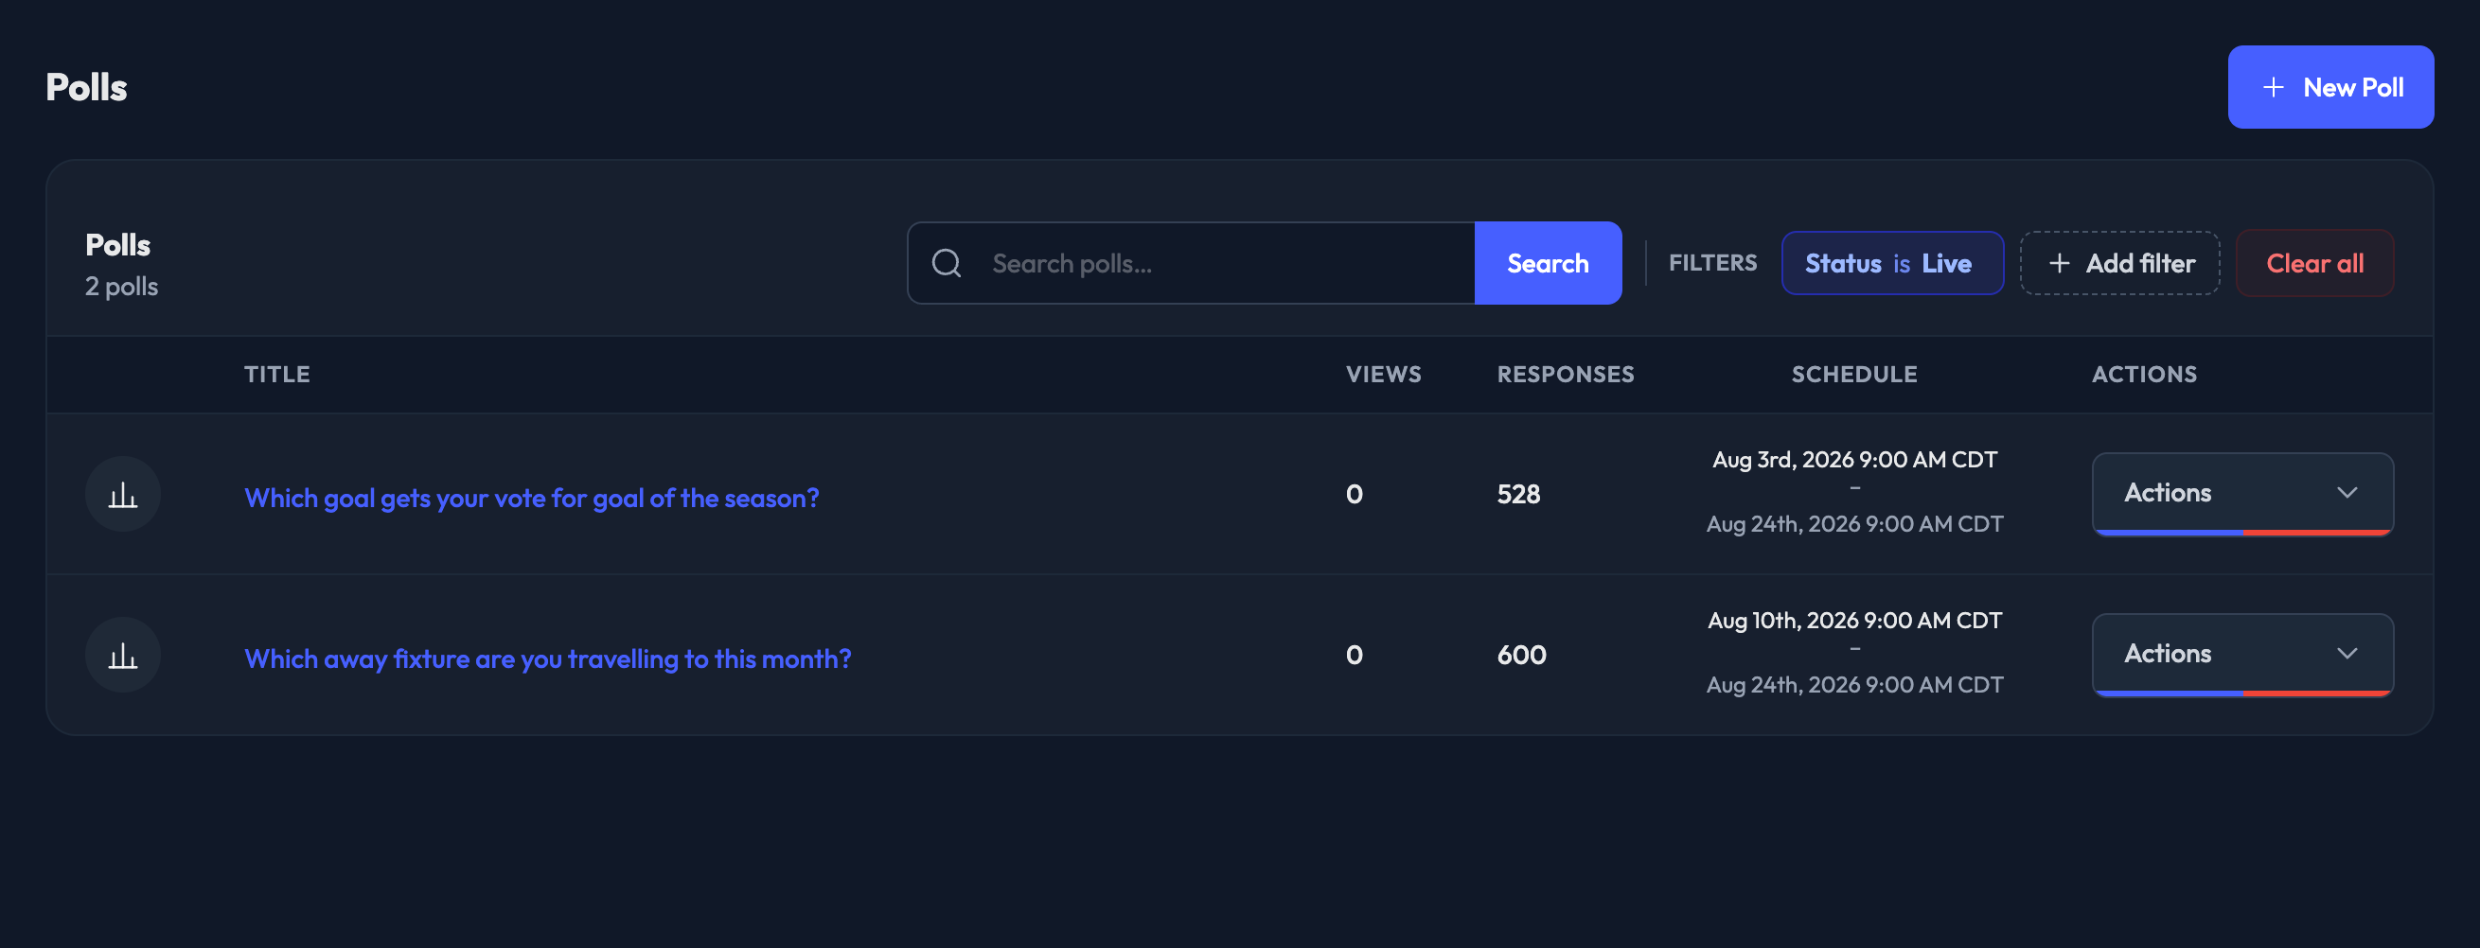Click bar chart icon for goal of the season poll
The width and height of the screenshot is (2480, 948).
(122, 494)
